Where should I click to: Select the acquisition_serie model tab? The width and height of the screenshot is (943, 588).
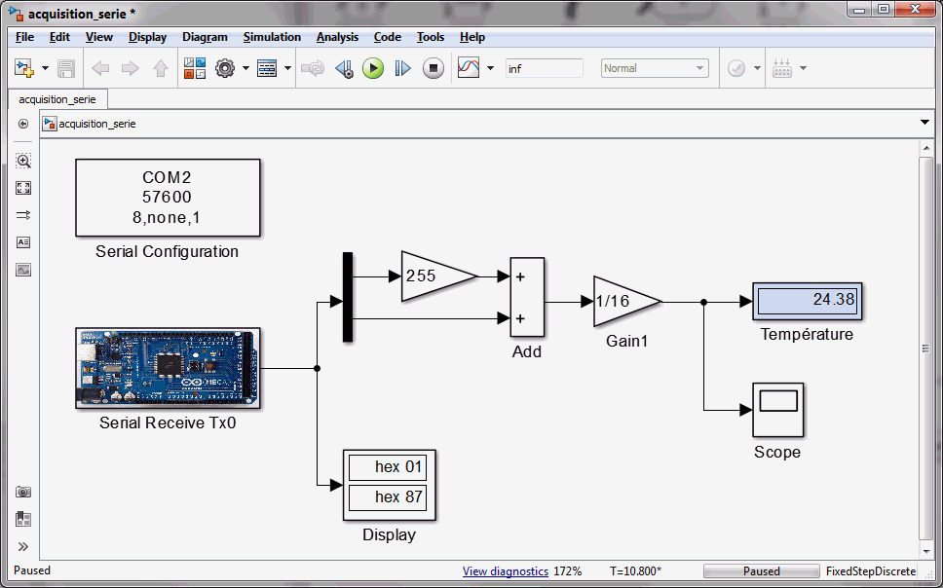(x=57, y=99)
